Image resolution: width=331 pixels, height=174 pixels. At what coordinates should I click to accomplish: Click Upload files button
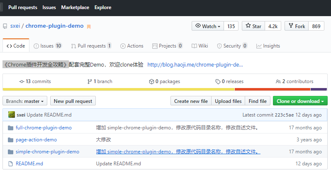point(228,101)
